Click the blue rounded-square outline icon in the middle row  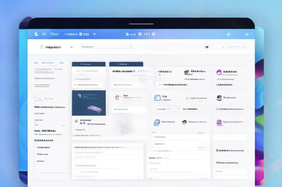(x=157, y=98)
